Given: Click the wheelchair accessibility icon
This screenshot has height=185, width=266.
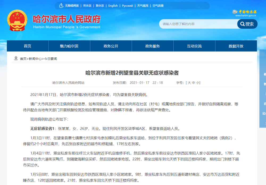Looking at the screenshot, I should [61, 6].
